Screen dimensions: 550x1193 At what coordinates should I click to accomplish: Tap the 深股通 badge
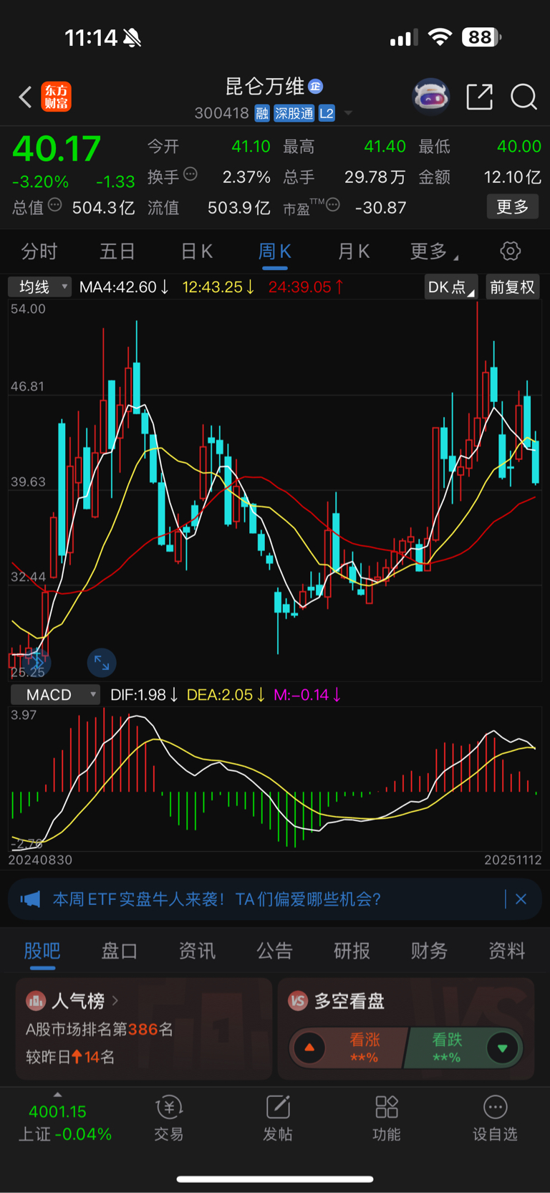click(294, 113)
